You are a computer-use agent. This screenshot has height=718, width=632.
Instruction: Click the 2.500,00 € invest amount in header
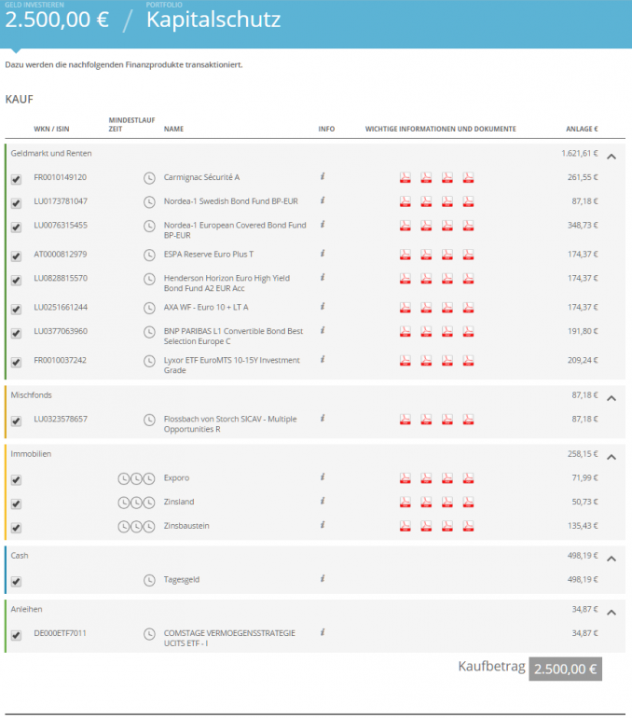tap(57, 20)
